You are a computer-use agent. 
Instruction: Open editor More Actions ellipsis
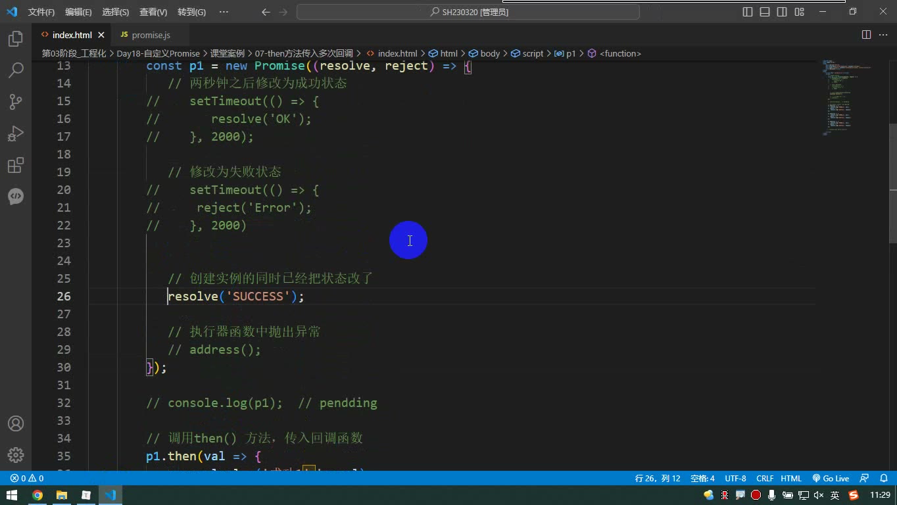click(x=883, y=35)
